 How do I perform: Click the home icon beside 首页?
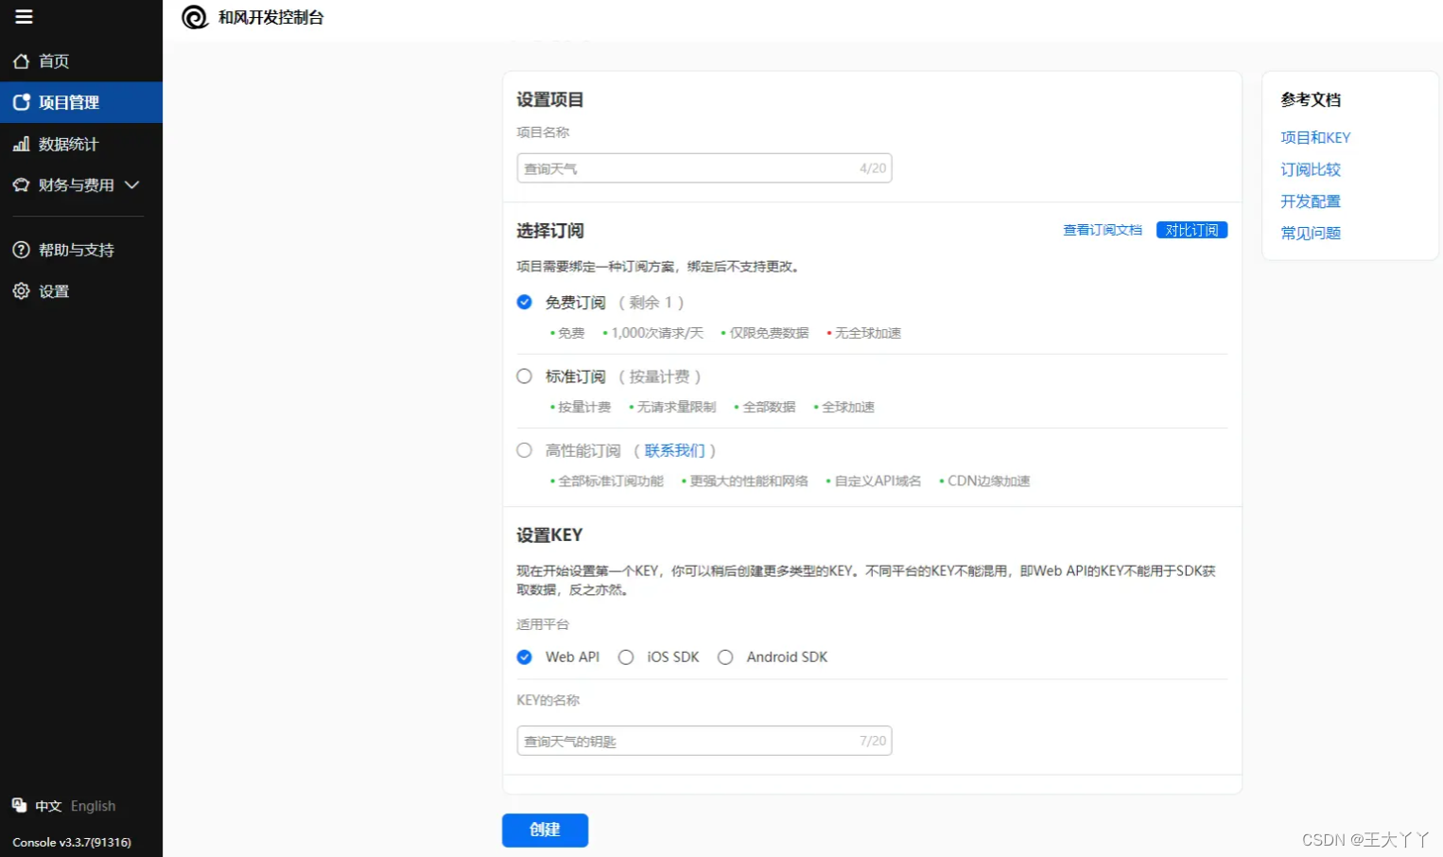(x=21, y=61)
